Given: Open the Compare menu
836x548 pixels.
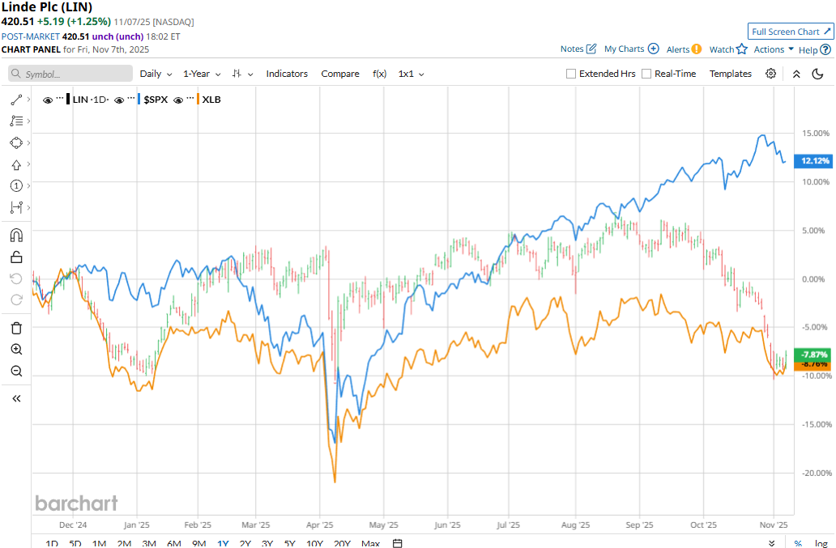Looking at the screenshot, I should coord(340,74).
